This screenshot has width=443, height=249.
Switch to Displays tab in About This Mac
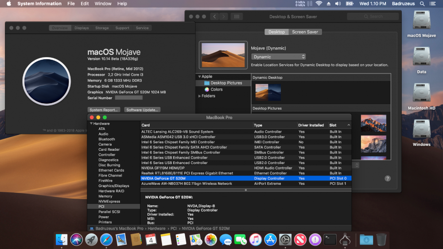[x=82, y=28]
